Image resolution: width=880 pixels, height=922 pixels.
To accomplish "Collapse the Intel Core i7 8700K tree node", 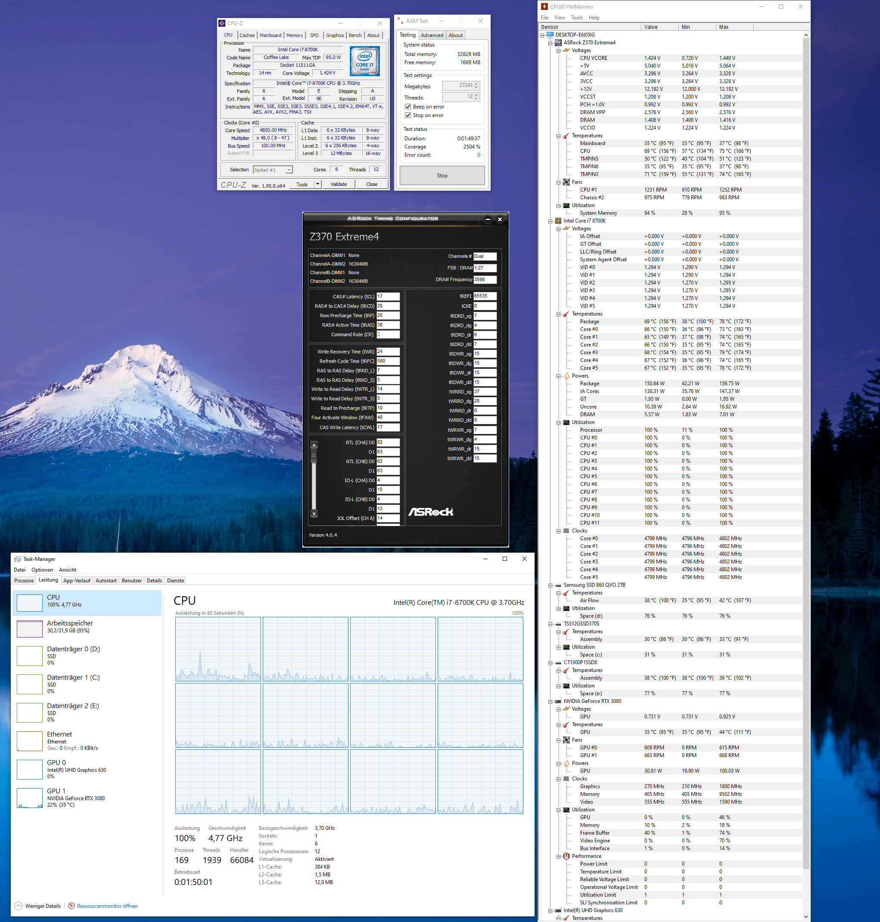I will (550, 221).
